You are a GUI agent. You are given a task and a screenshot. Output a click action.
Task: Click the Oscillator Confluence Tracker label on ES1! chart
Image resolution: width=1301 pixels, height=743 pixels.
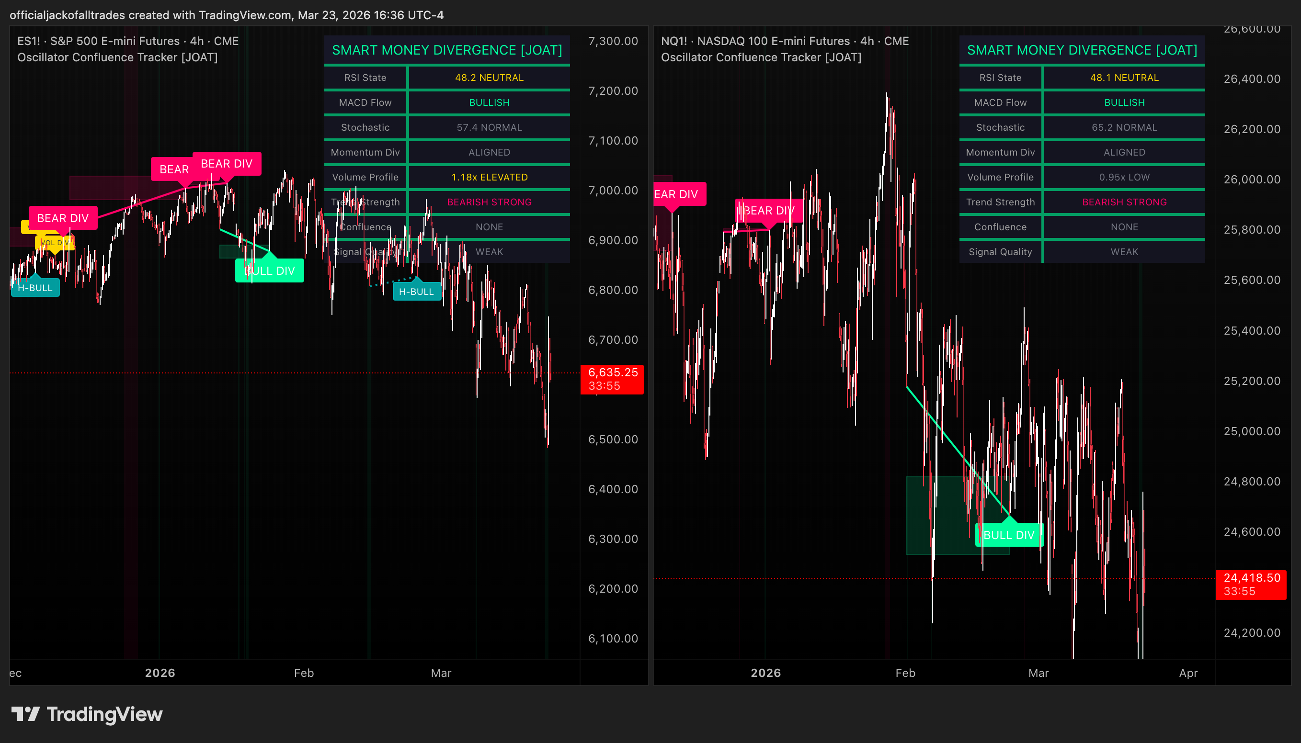click(x=117, y=57)
